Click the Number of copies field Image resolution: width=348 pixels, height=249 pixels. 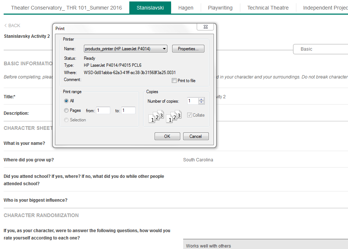193,101
